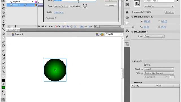The width and height of the screenshot is (181, 102).
Task: Select the Zoom magnifier tool
Action: pyautogui.click(x=3, y=72)
